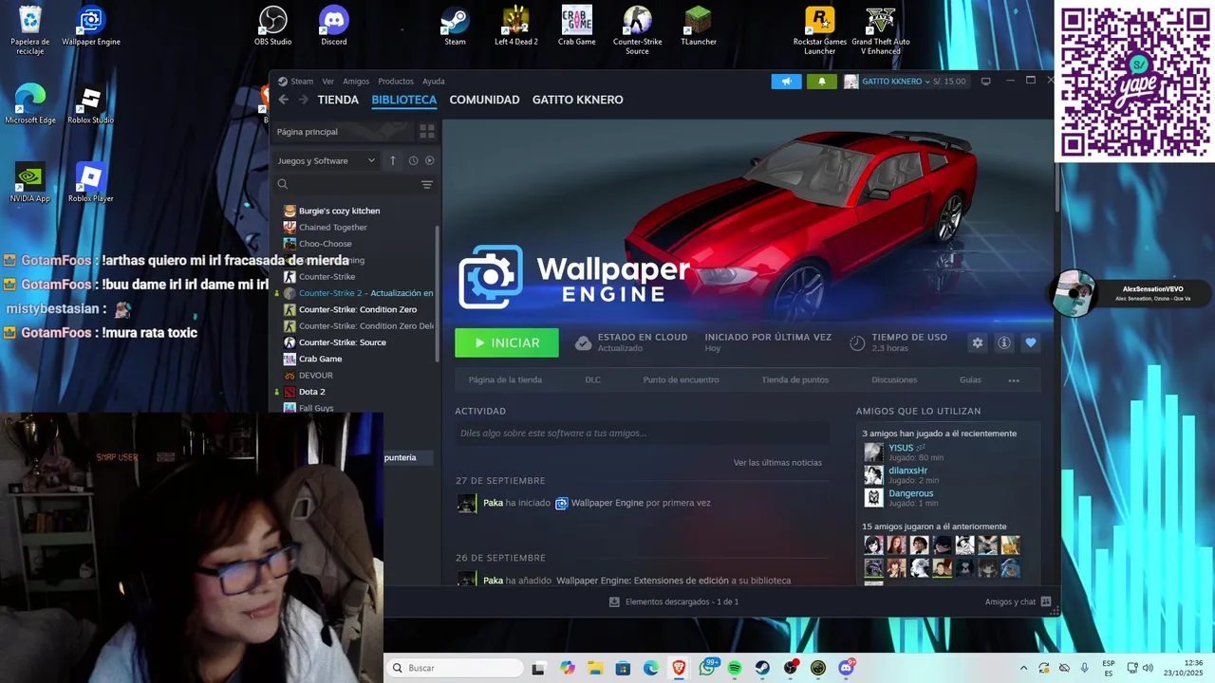Image resolution: width=1215 pixels, height=683 pixels.
Task: Open Steam announcements megaphone button
Action: [x=786, y=82]
